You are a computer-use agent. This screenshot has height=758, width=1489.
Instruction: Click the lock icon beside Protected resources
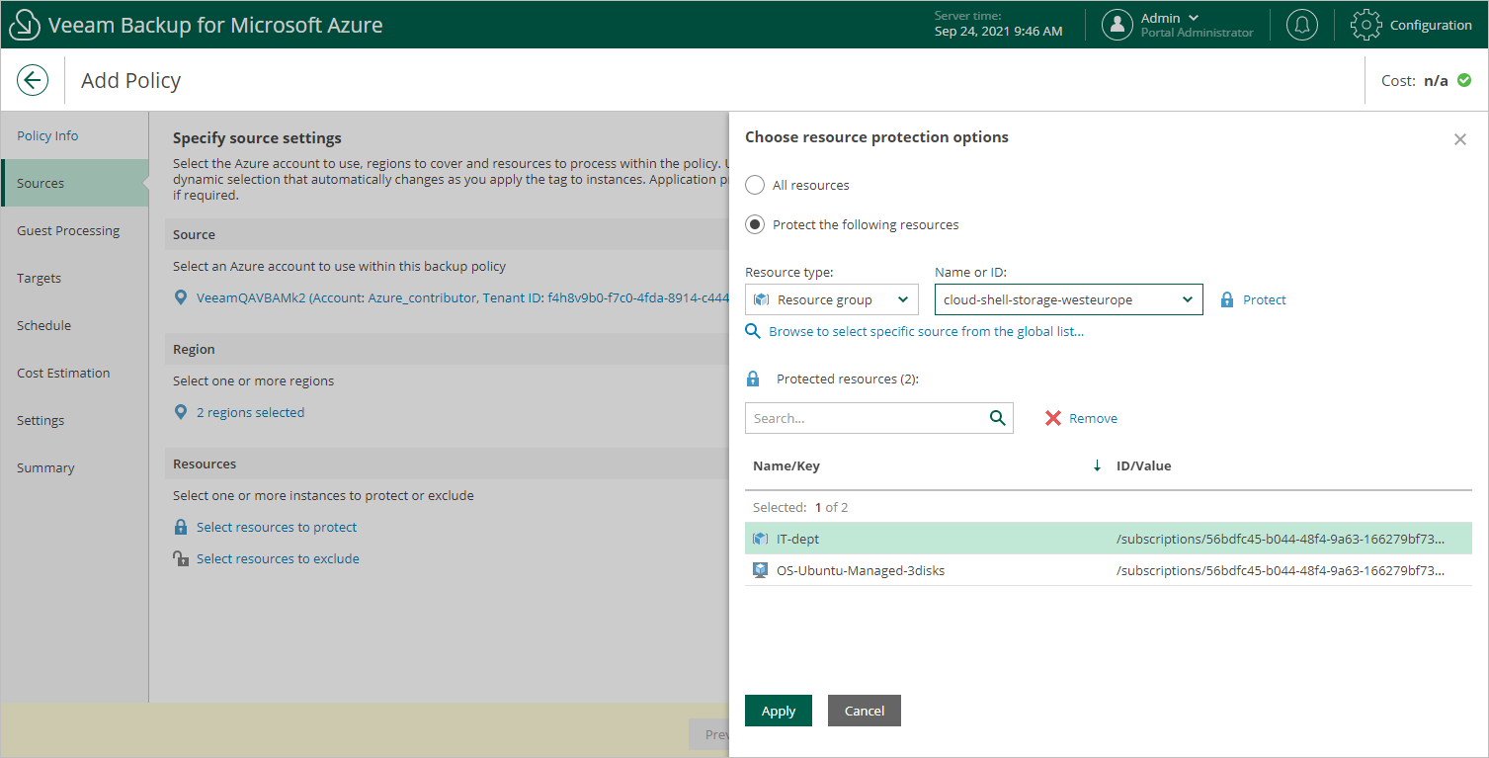[753, 379]
